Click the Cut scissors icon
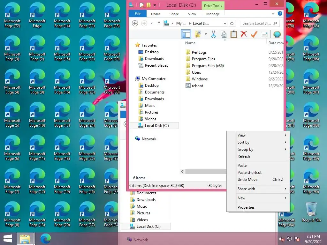327x245 pixels. tap(213, 34)
